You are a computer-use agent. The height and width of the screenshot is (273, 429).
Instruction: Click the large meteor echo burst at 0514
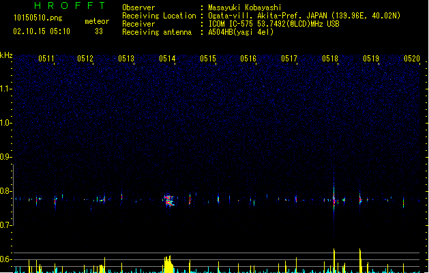point(169,201)
